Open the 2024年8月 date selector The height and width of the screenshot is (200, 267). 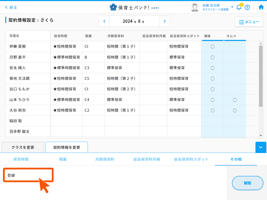[134, 21]
